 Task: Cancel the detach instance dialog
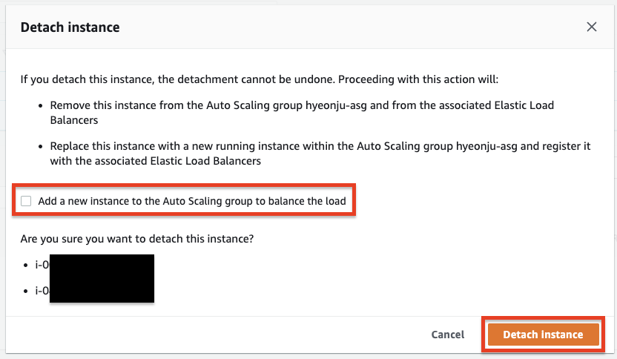448,335
